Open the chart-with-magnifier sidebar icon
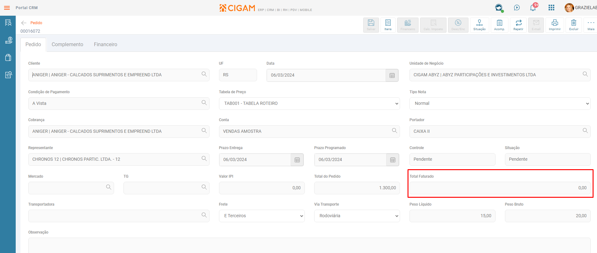The width and height of the screenshot is (597, 253). click(8, 75)
